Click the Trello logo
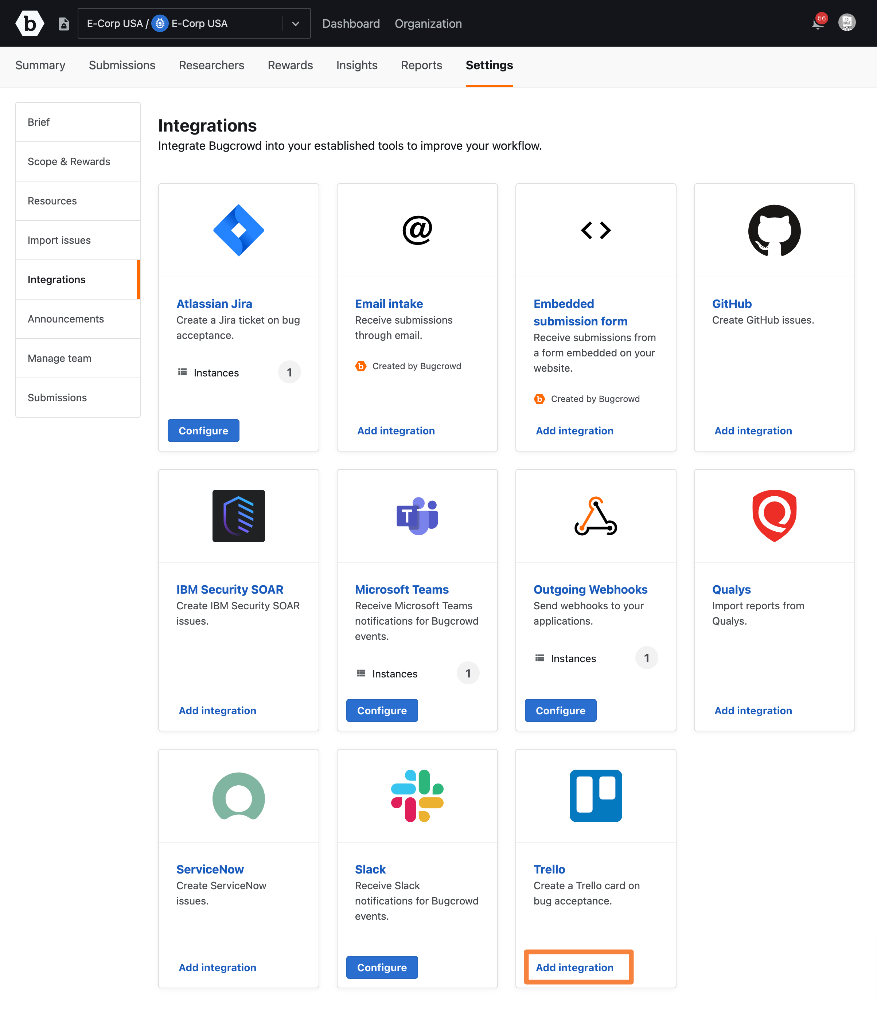This screenshot has width=877, height=1016. (x=596, y=795)
